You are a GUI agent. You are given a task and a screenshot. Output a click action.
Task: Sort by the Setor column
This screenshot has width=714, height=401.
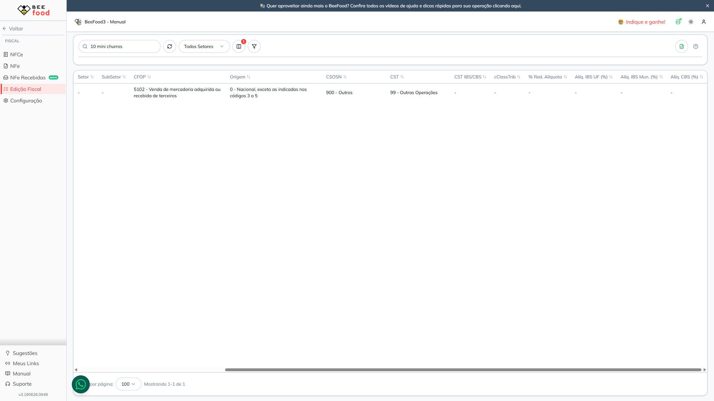point(86,77)
